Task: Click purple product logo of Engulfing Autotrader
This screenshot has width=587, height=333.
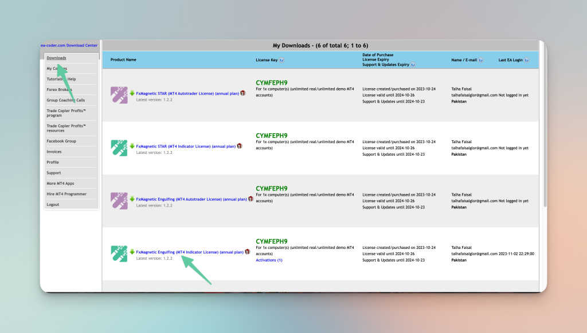Action: [119, 200]
